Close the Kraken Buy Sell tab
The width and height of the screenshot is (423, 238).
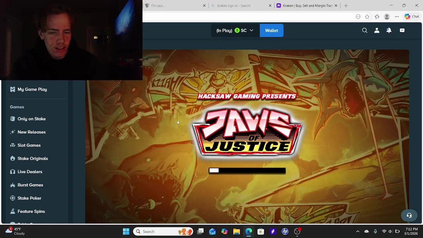pyautogui.click(x=336, y=6)
